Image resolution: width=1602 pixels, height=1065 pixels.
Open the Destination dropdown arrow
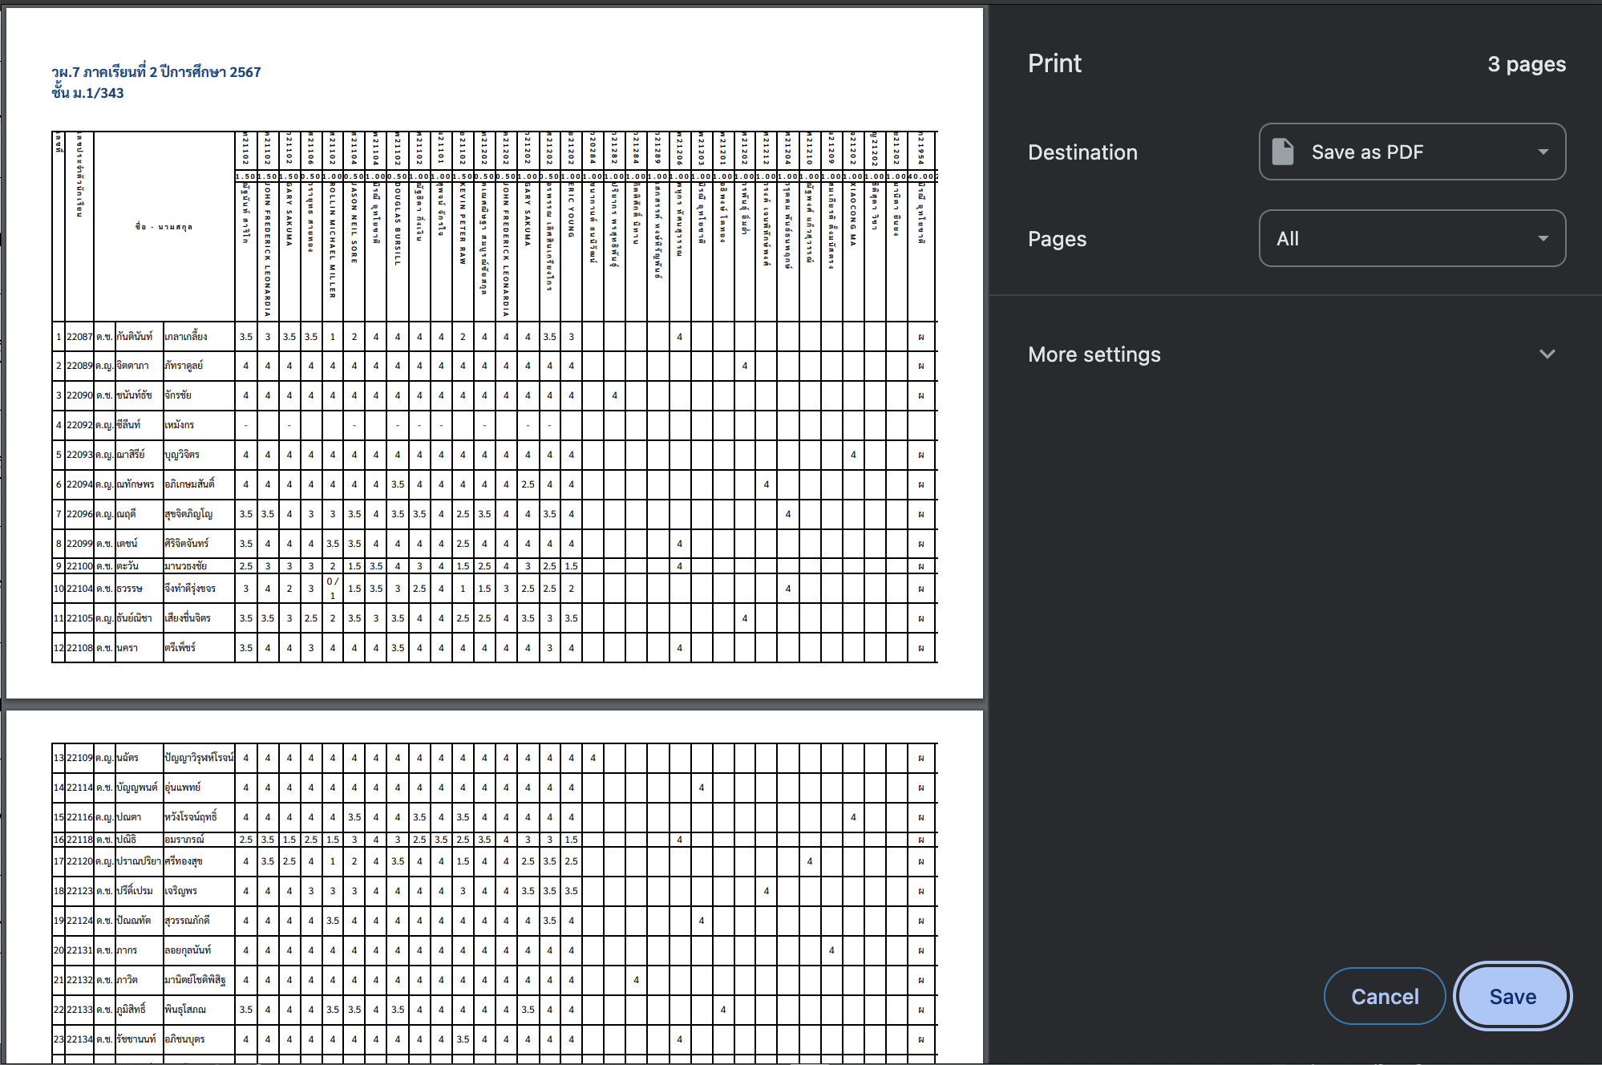click(x=1543, y=152)
